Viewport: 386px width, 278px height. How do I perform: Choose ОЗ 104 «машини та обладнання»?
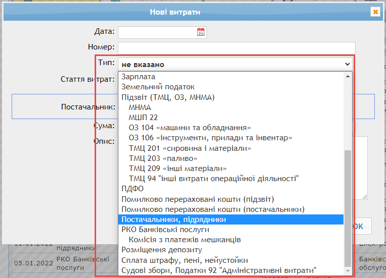pos(231,128)
